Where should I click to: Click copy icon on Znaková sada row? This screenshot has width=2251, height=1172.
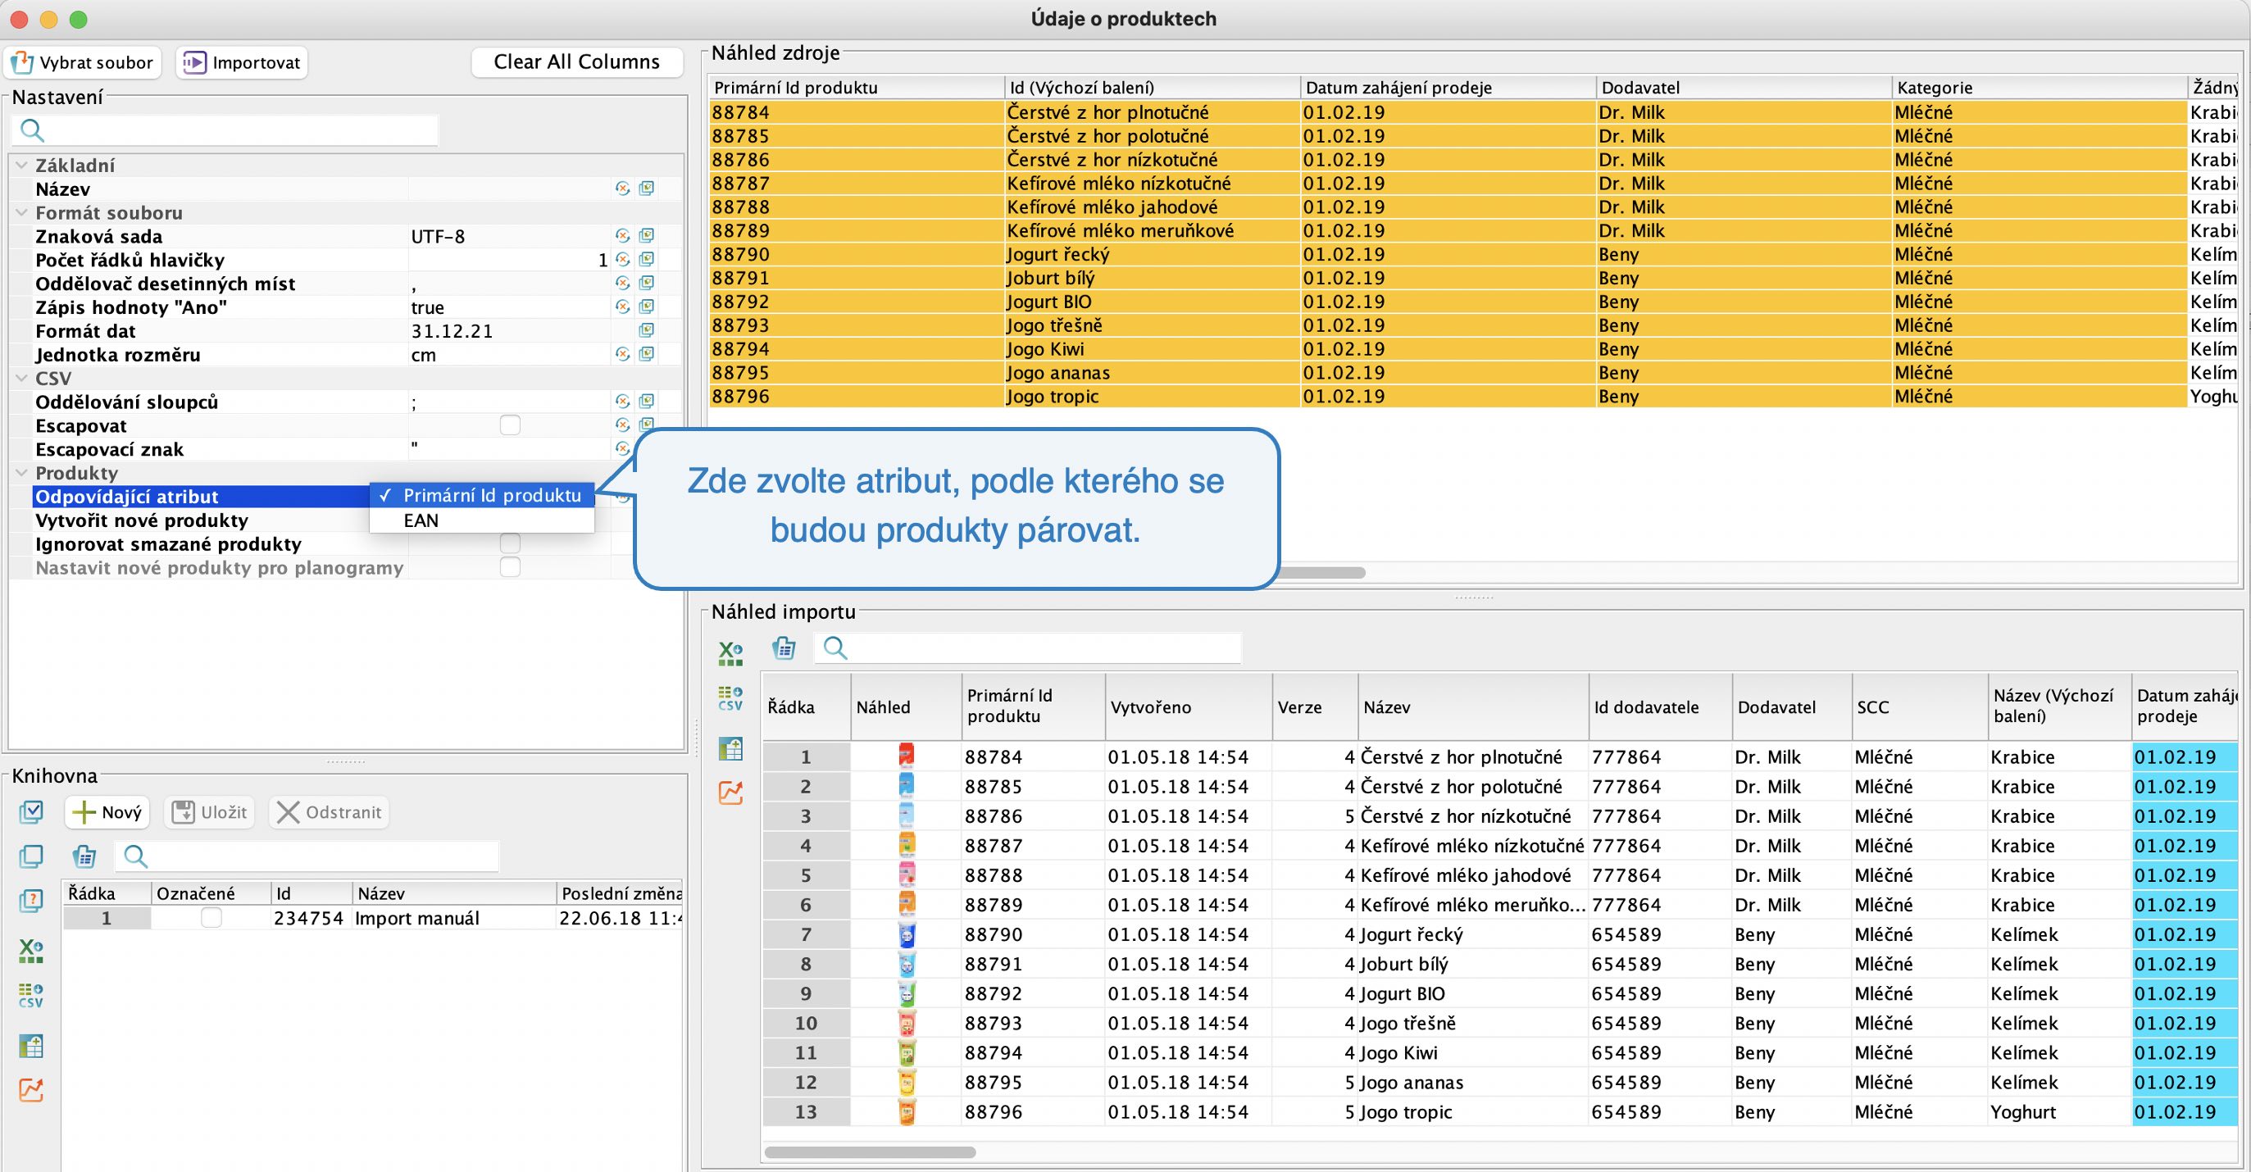click(647, 236)
